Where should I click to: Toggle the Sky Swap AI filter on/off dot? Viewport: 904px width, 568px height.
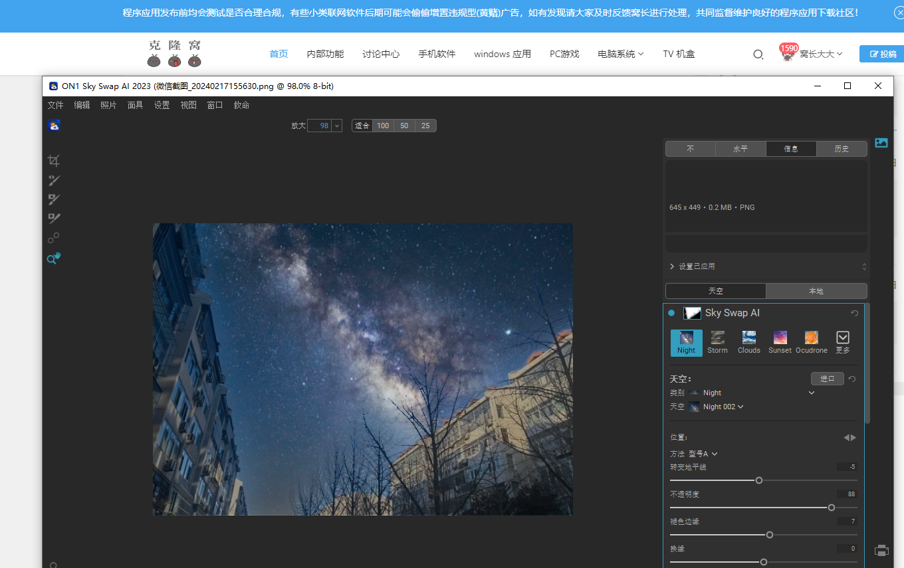click(x=671, y=313)
